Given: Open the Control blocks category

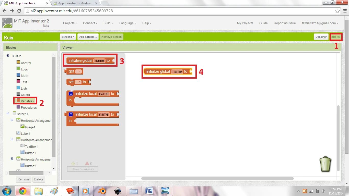Looking at the screenshot, I should point(24,63).
